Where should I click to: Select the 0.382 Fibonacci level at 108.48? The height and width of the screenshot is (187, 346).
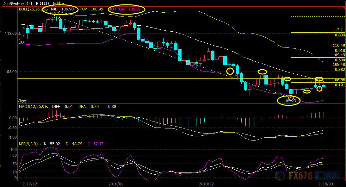[340, 70]
